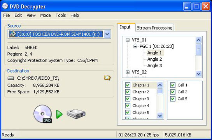Viewport: 212px width, 140px height.
Task: Click the DVD disc source icon
Action: coord(43,114)
